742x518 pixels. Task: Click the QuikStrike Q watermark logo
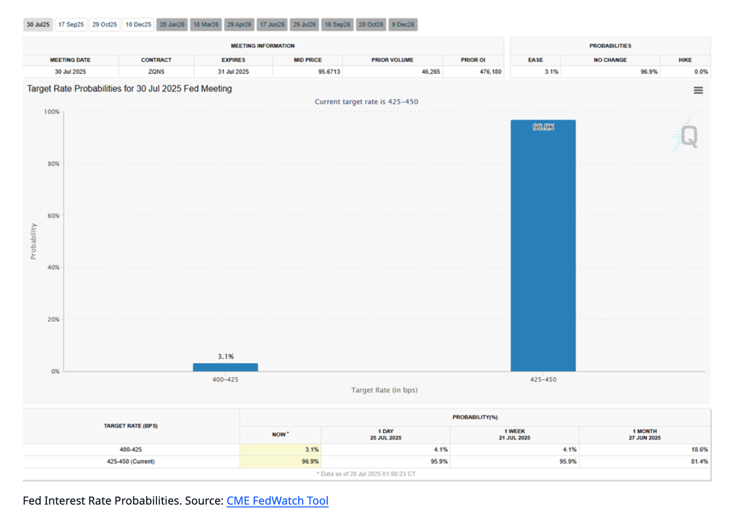(688, 137)
